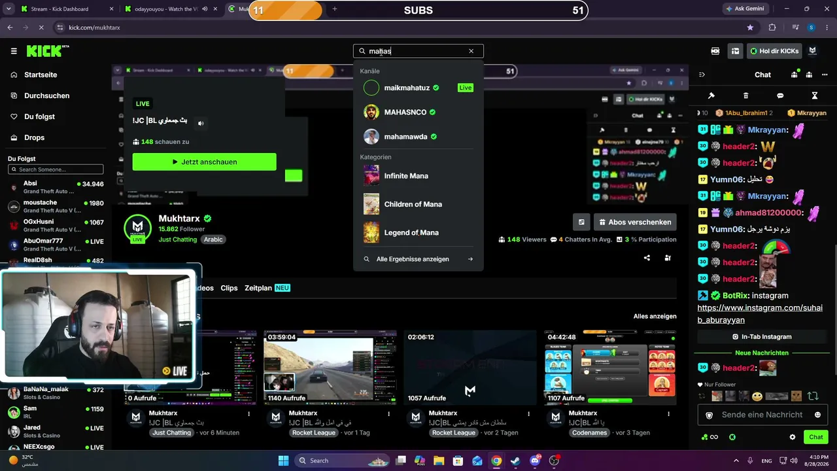Open the Instagram link in BotRix message
The image size is (837, 471).
760,314
